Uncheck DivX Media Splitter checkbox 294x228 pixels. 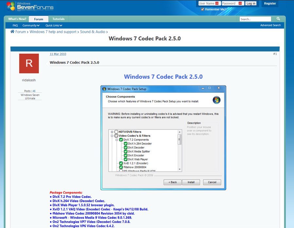[x=126, y=151]
